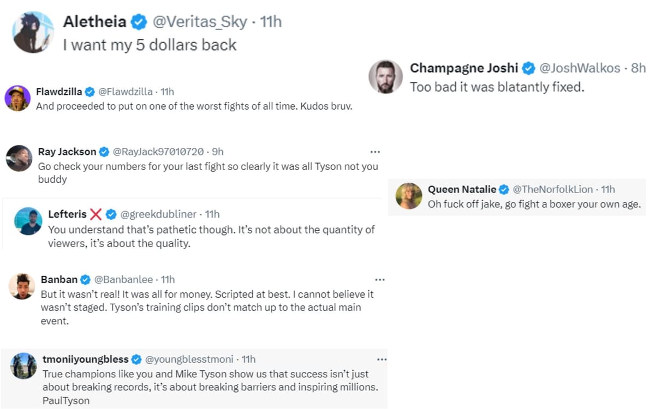Screen dimensions: 655x409
Task: Click tmoniiyoungbless's verified checkmark badge
Action: pyautogui.click(x=136, y=359)
